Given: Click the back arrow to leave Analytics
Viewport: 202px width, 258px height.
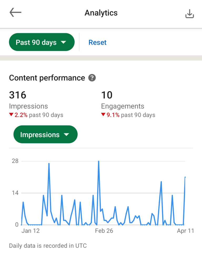Looking at the screenshot, I should pyautogui.click(x=15, y=12).
